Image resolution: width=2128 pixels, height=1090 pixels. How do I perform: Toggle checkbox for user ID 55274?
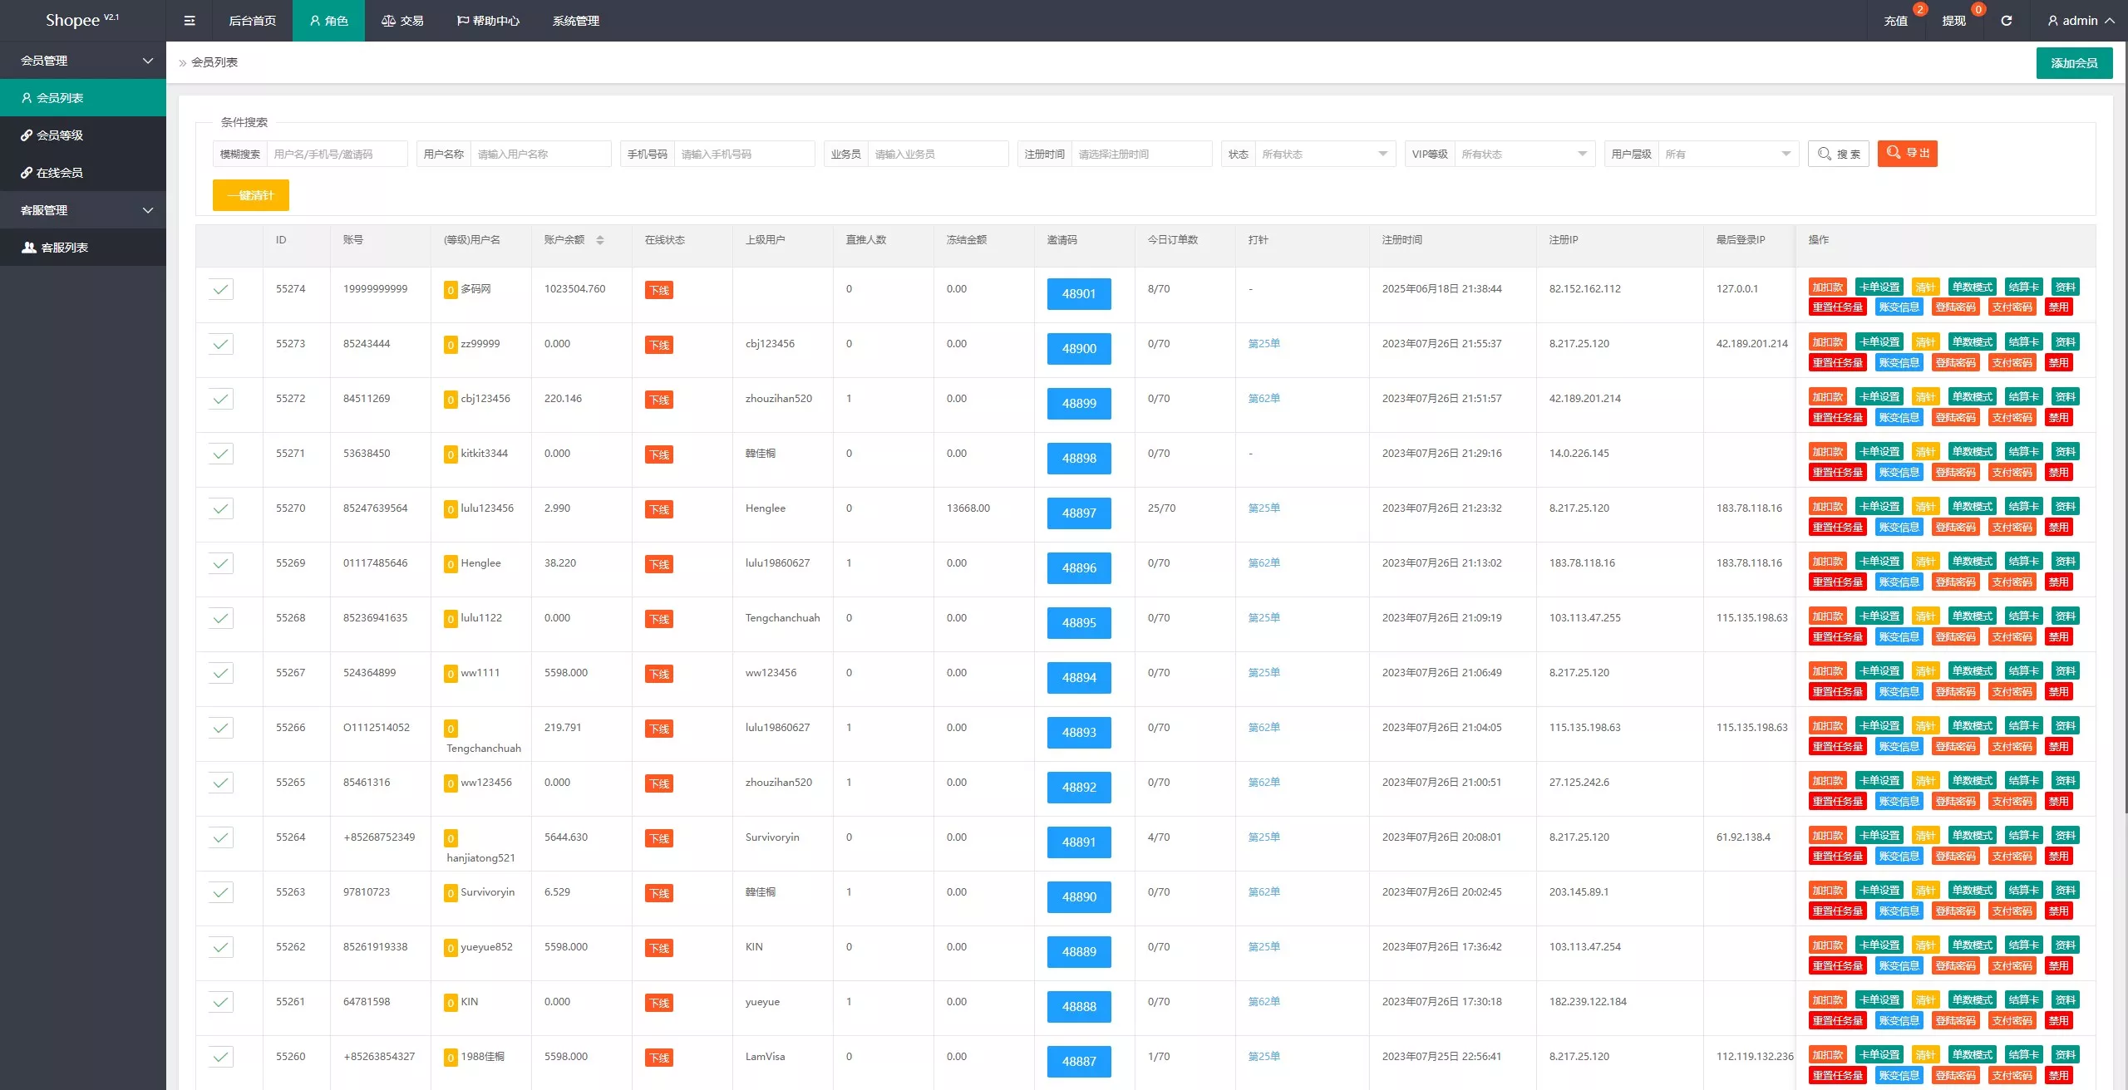pyautogui.click(x=220, y=289)
